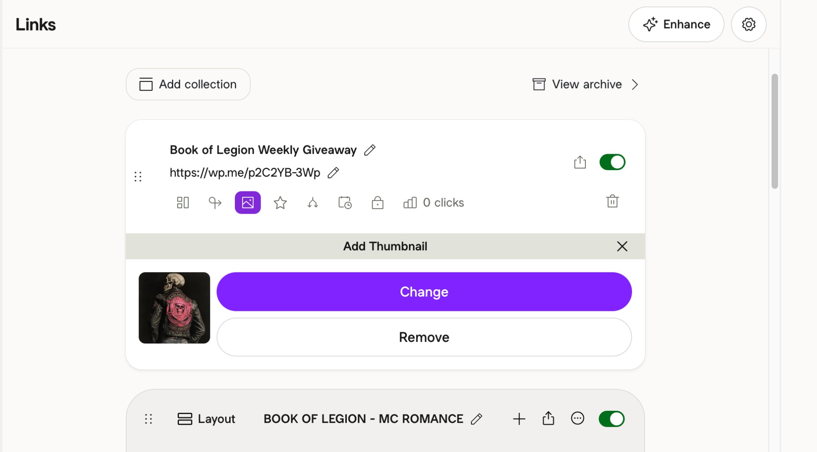Disable the Weekly Giveaway link toggle
The height and width of the screenshot is (452, 817).
point(612,162)
